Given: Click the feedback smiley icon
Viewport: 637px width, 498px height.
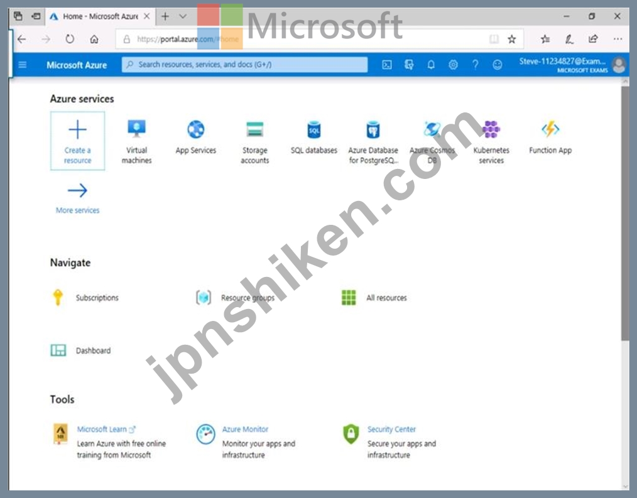Looking at the screenshot, I should pos(498,65).
